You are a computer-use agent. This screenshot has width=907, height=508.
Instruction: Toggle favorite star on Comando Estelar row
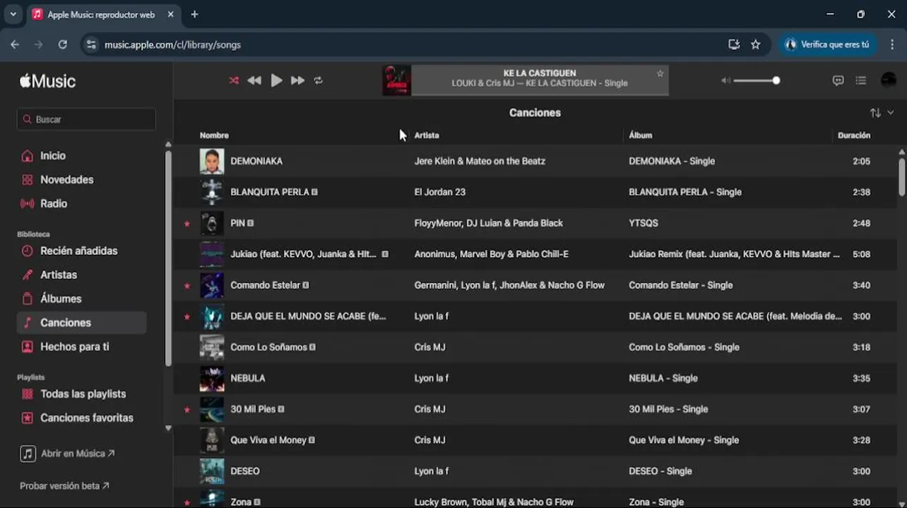click(187, 286)
